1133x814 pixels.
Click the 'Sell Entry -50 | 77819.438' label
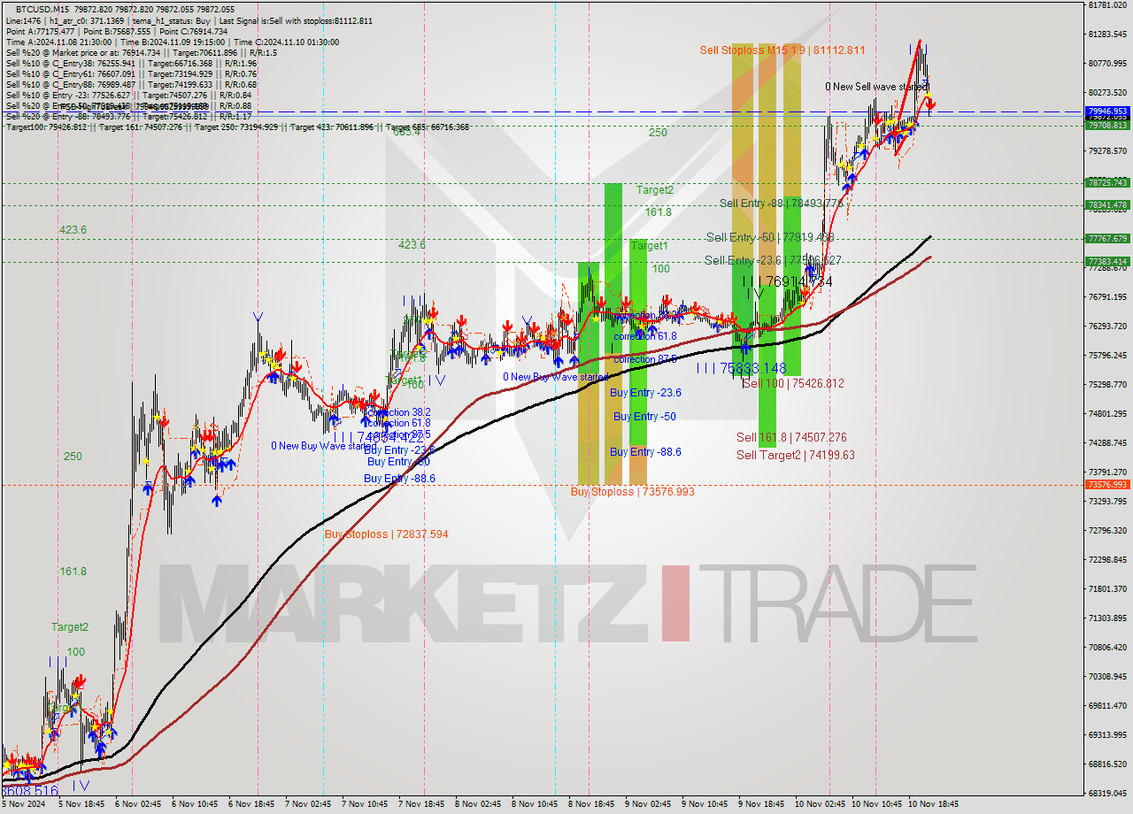[770, 237]
